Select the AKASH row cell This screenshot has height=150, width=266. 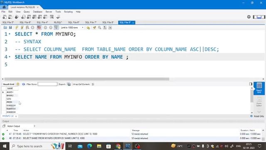[12, 92]
